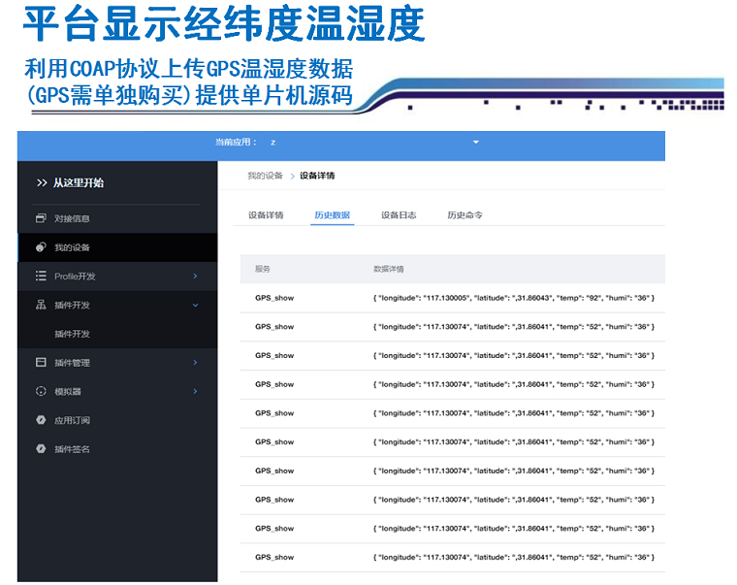Select the 历史数据 tab
Viewport: 737px width, 585px height.
(x=333, y=215)
